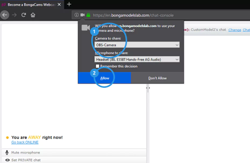Click the forward navigation arrow
This screenshot has width=250, height=163.
pos(14,15)
